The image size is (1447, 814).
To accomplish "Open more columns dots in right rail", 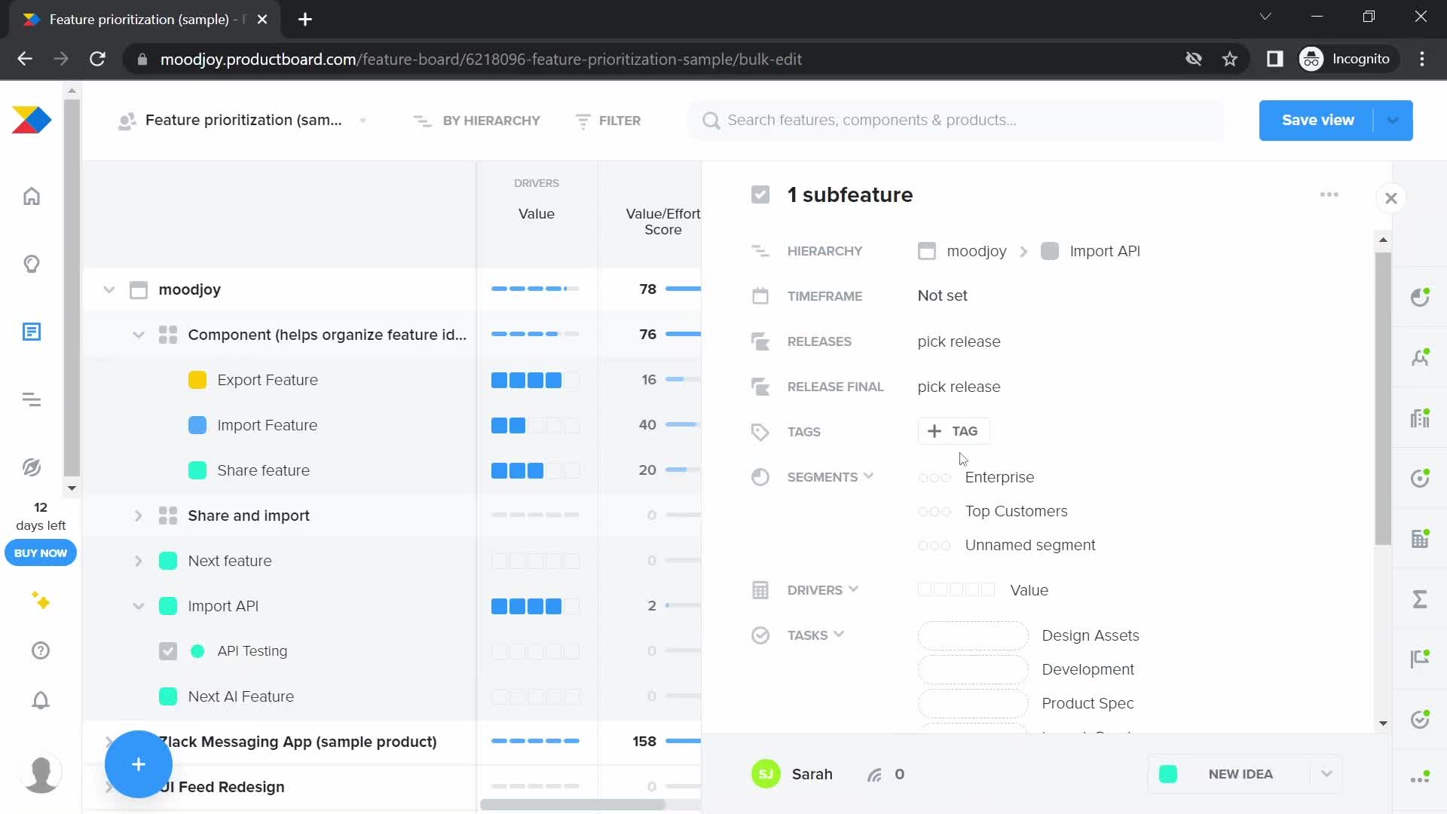I will (1420, 778).
